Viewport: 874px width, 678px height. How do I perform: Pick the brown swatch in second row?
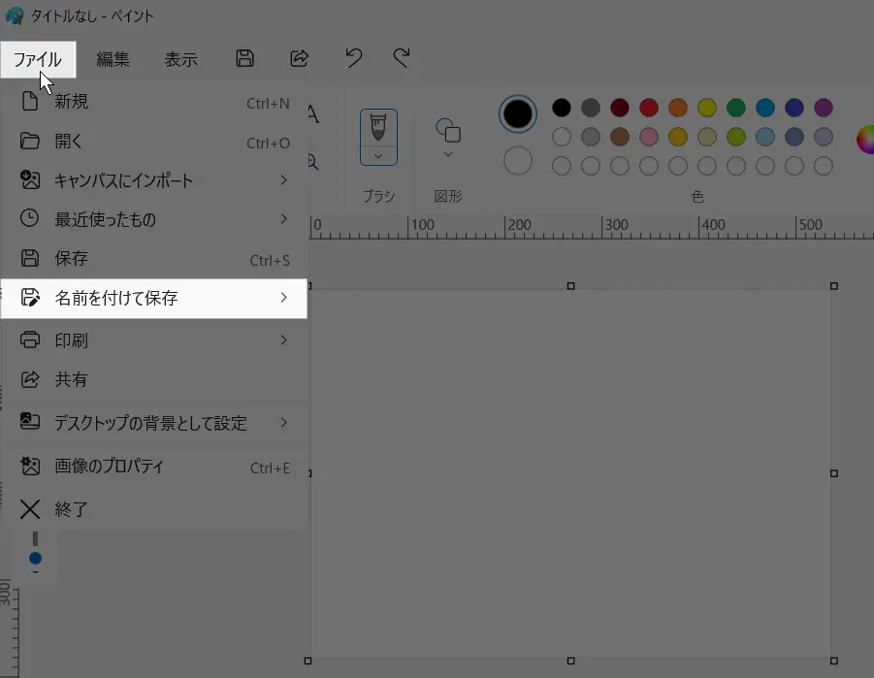coord(619,137)
